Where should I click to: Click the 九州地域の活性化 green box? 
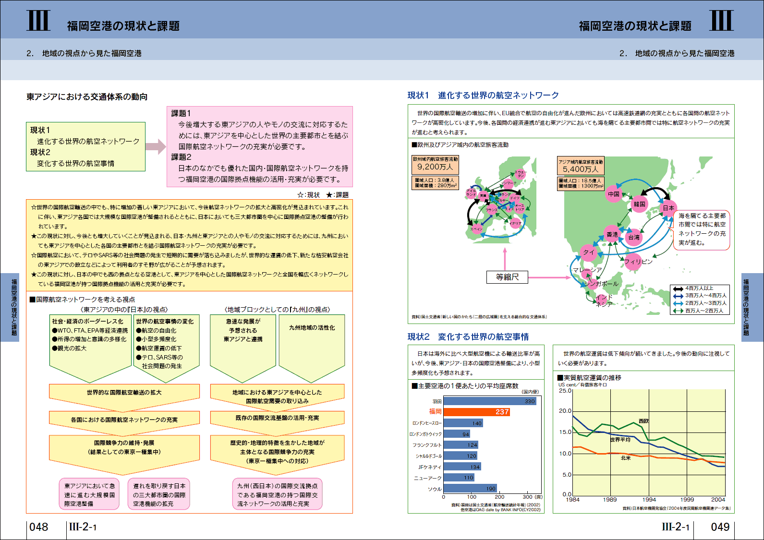pos(312,348)
